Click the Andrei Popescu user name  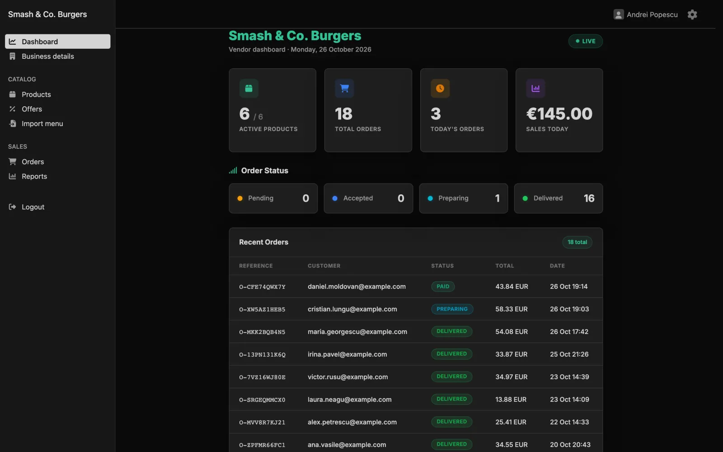[652, 14]
